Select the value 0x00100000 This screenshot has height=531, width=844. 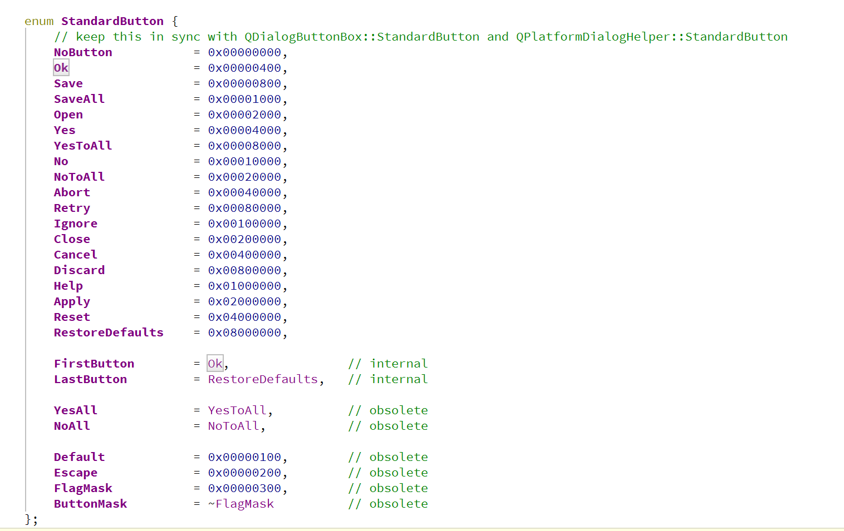[x=245, y=224]
